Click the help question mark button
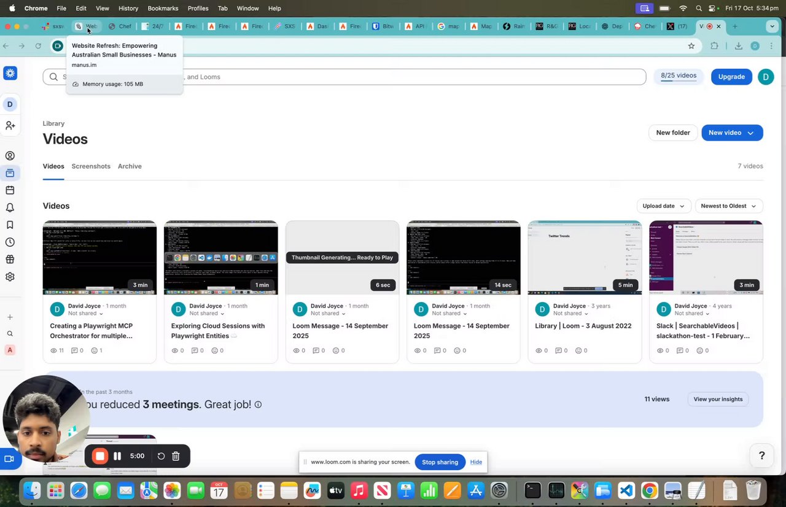The height and width of the screenshot is (507, 786). [x=762, y=455]
